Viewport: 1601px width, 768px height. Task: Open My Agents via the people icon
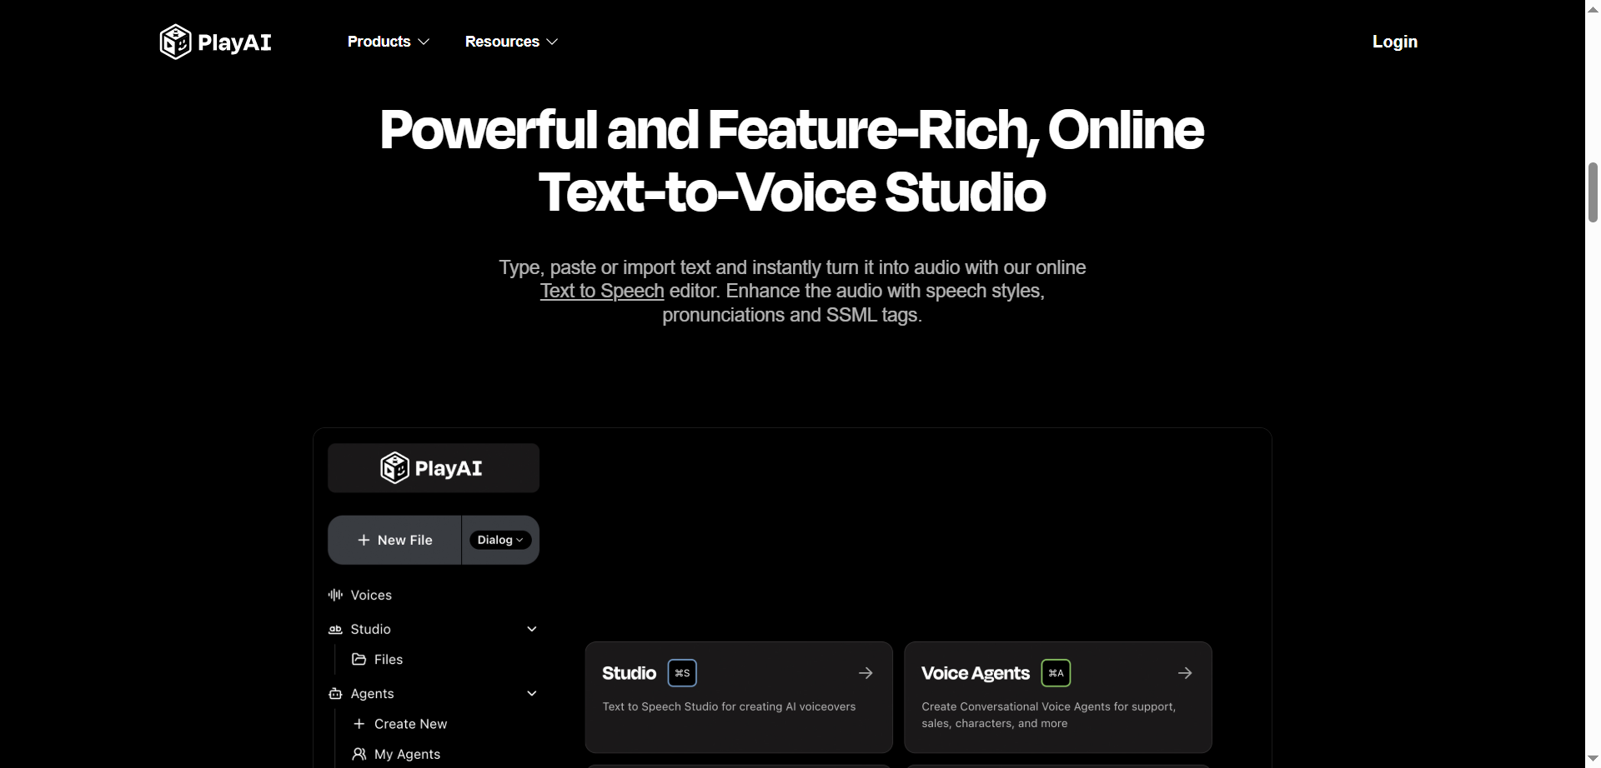click(359, 753)
